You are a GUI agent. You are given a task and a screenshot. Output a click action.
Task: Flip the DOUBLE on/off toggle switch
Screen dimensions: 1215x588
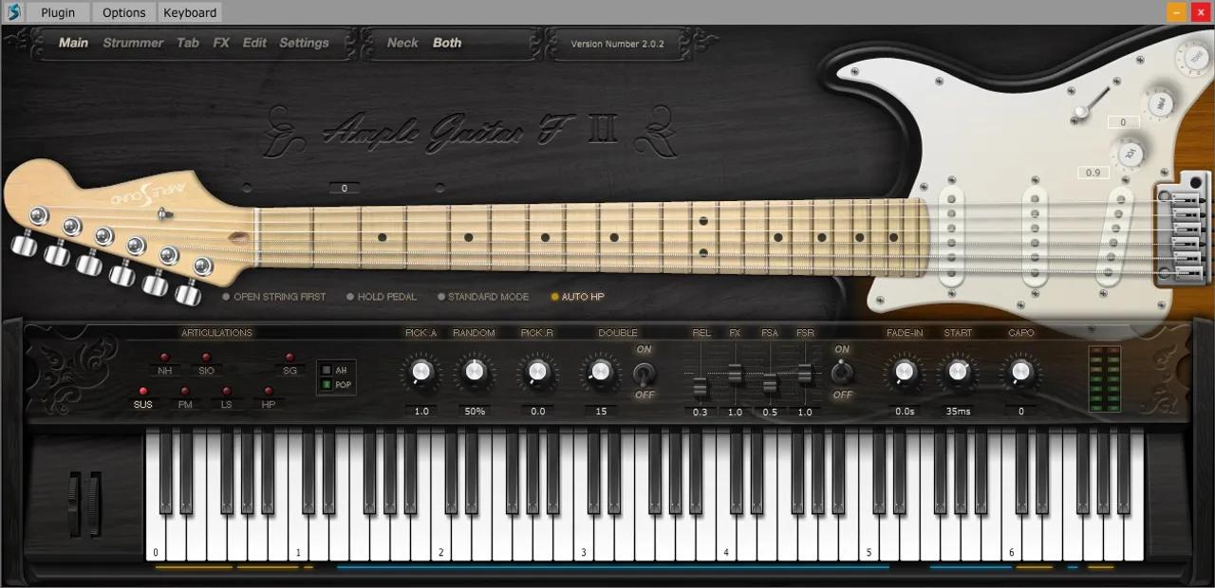[x=645, y=373]
